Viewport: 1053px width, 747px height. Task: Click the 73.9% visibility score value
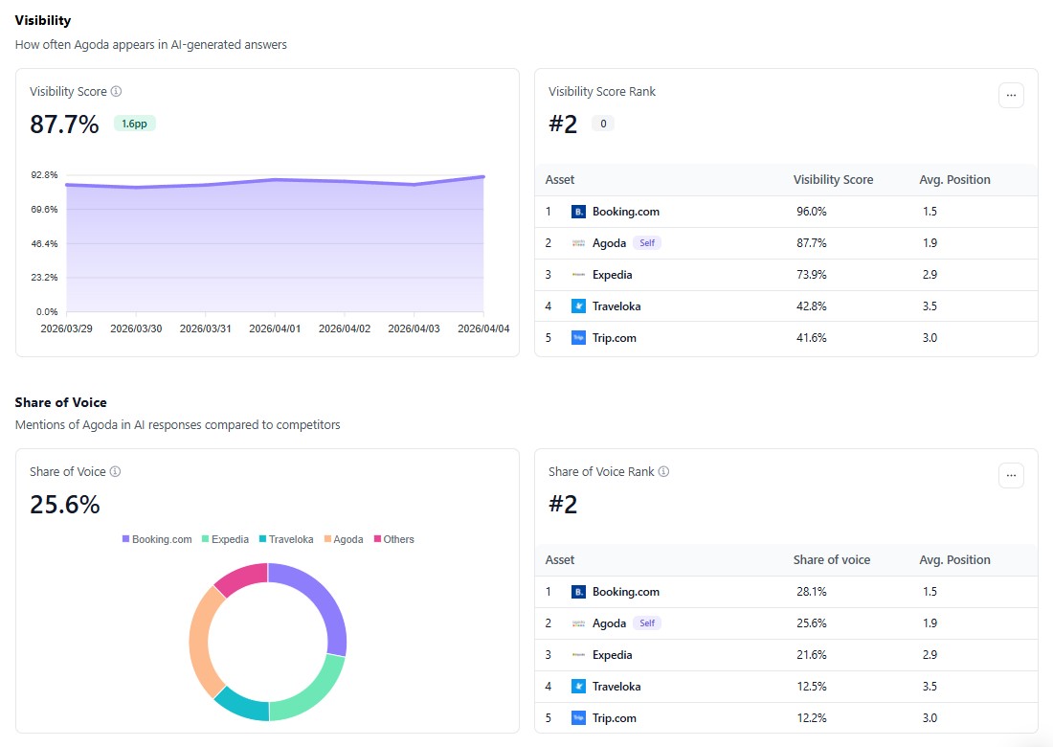point(811,275)
